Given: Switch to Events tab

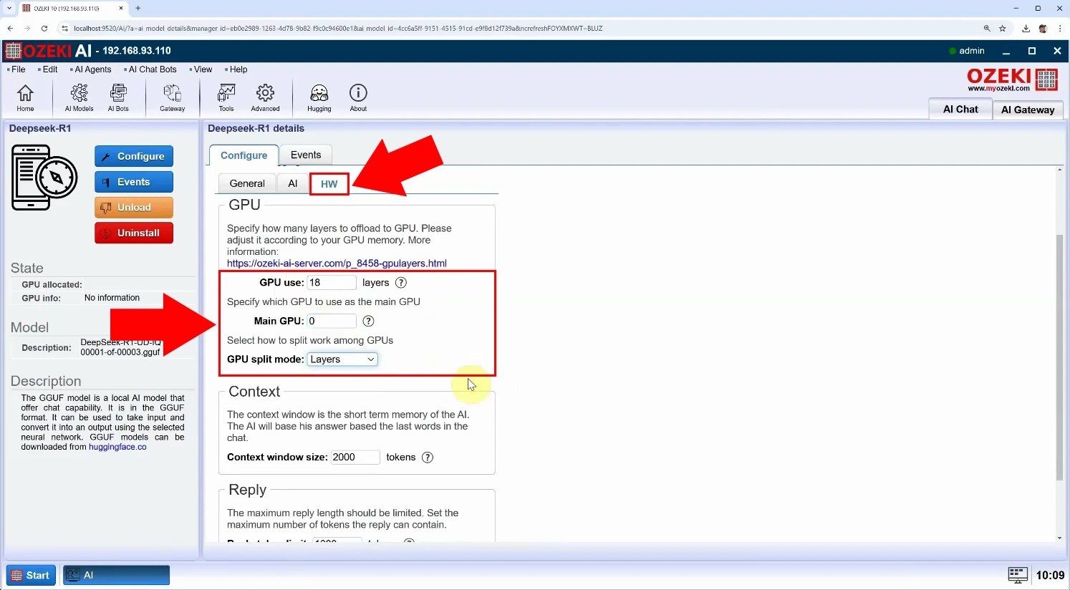Looking at the screenshot, I should pyautogui.click(x=306, y=155).
